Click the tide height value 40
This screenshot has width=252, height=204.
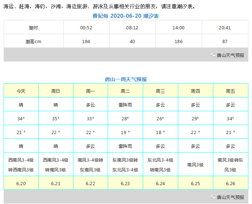click(x=132, y=41)
